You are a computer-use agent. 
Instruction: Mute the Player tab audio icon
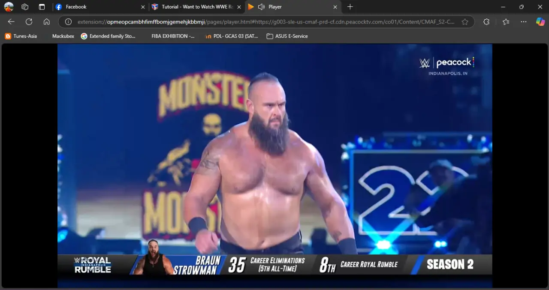261,7
